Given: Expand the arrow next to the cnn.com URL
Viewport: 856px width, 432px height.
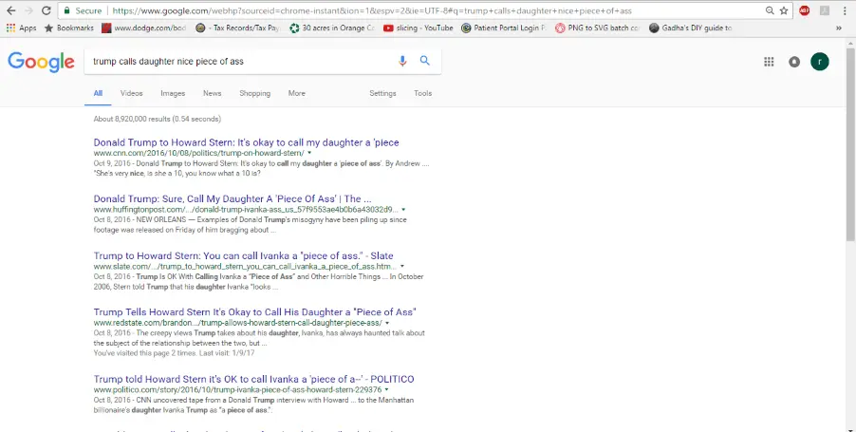Looking at the screenshot, I should coord(309,153).
